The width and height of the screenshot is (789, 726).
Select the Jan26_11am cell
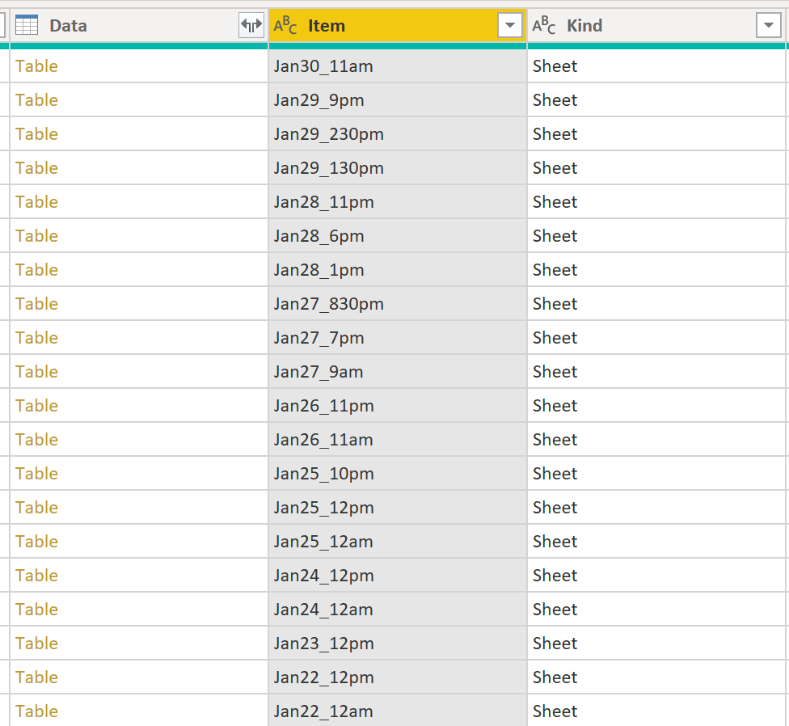398,440
